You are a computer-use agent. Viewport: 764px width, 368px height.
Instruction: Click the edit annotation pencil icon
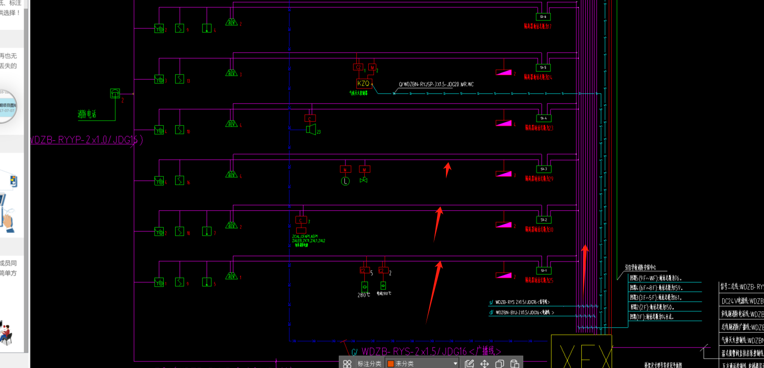[469, 364]
